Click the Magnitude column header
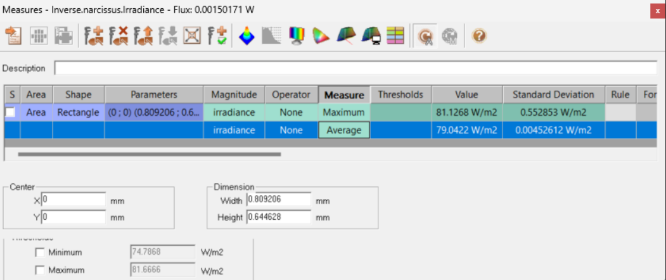 tap(234, 94)
